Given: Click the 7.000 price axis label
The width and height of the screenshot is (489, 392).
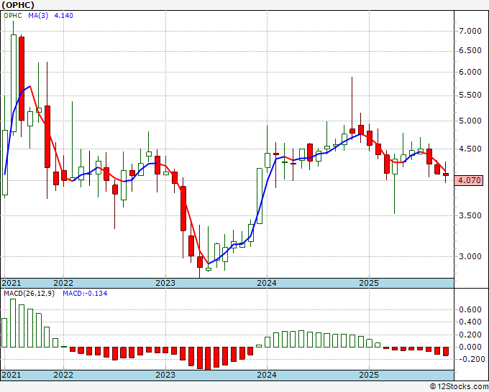Looking at the screenshot, I should click(470, 31).
